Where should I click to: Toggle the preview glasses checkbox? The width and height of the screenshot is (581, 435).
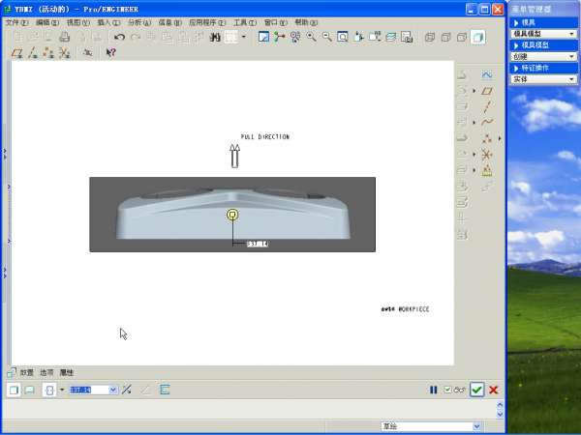(x=447, y=390)
